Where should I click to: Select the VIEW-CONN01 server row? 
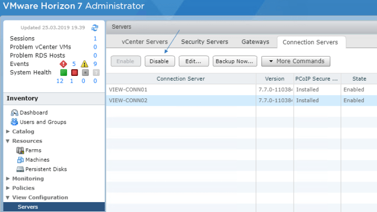coord(242,90)
